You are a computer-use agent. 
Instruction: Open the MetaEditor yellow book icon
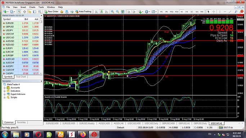pyautogui.click(x=62, y=11)
